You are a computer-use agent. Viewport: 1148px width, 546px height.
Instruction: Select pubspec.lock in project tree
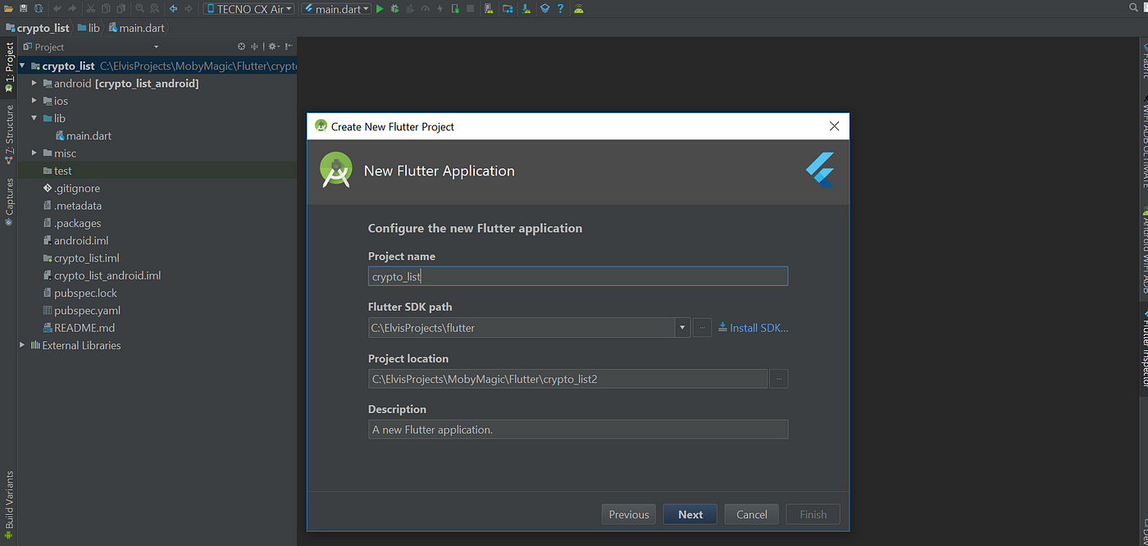tap(80, 293)
